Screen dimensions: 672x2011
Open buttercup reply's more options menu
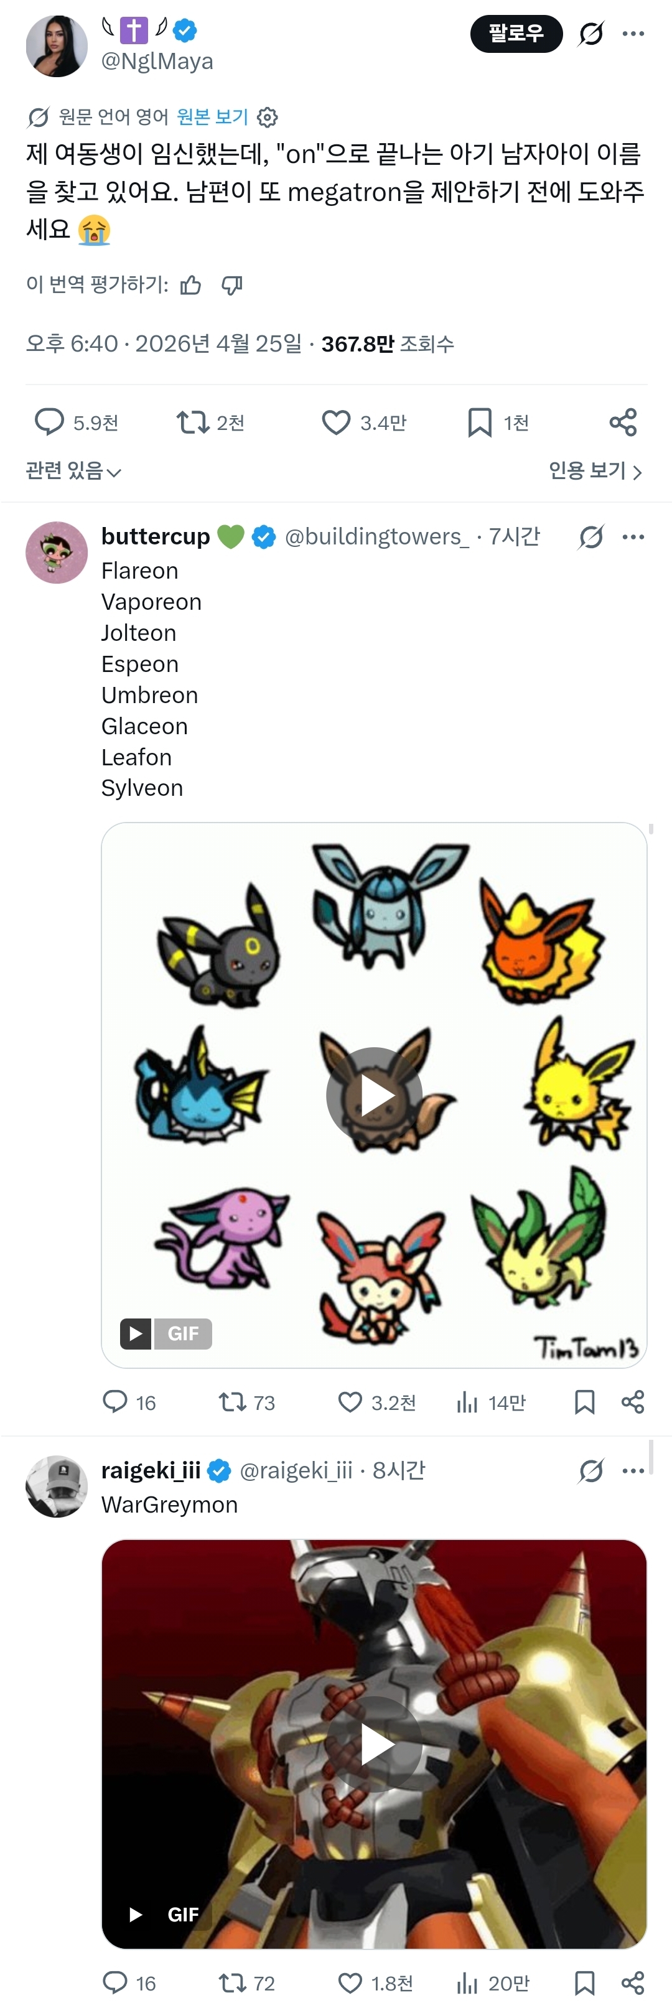pos(633,537)
